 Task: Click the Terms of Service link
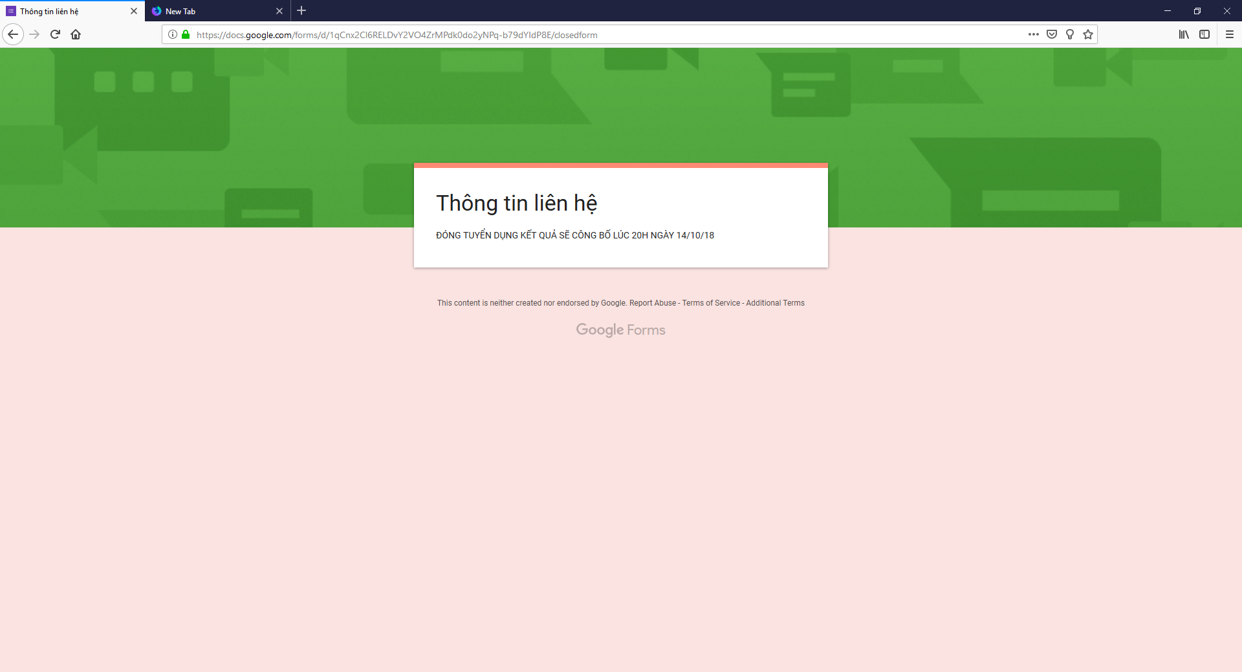coord(710,302)
